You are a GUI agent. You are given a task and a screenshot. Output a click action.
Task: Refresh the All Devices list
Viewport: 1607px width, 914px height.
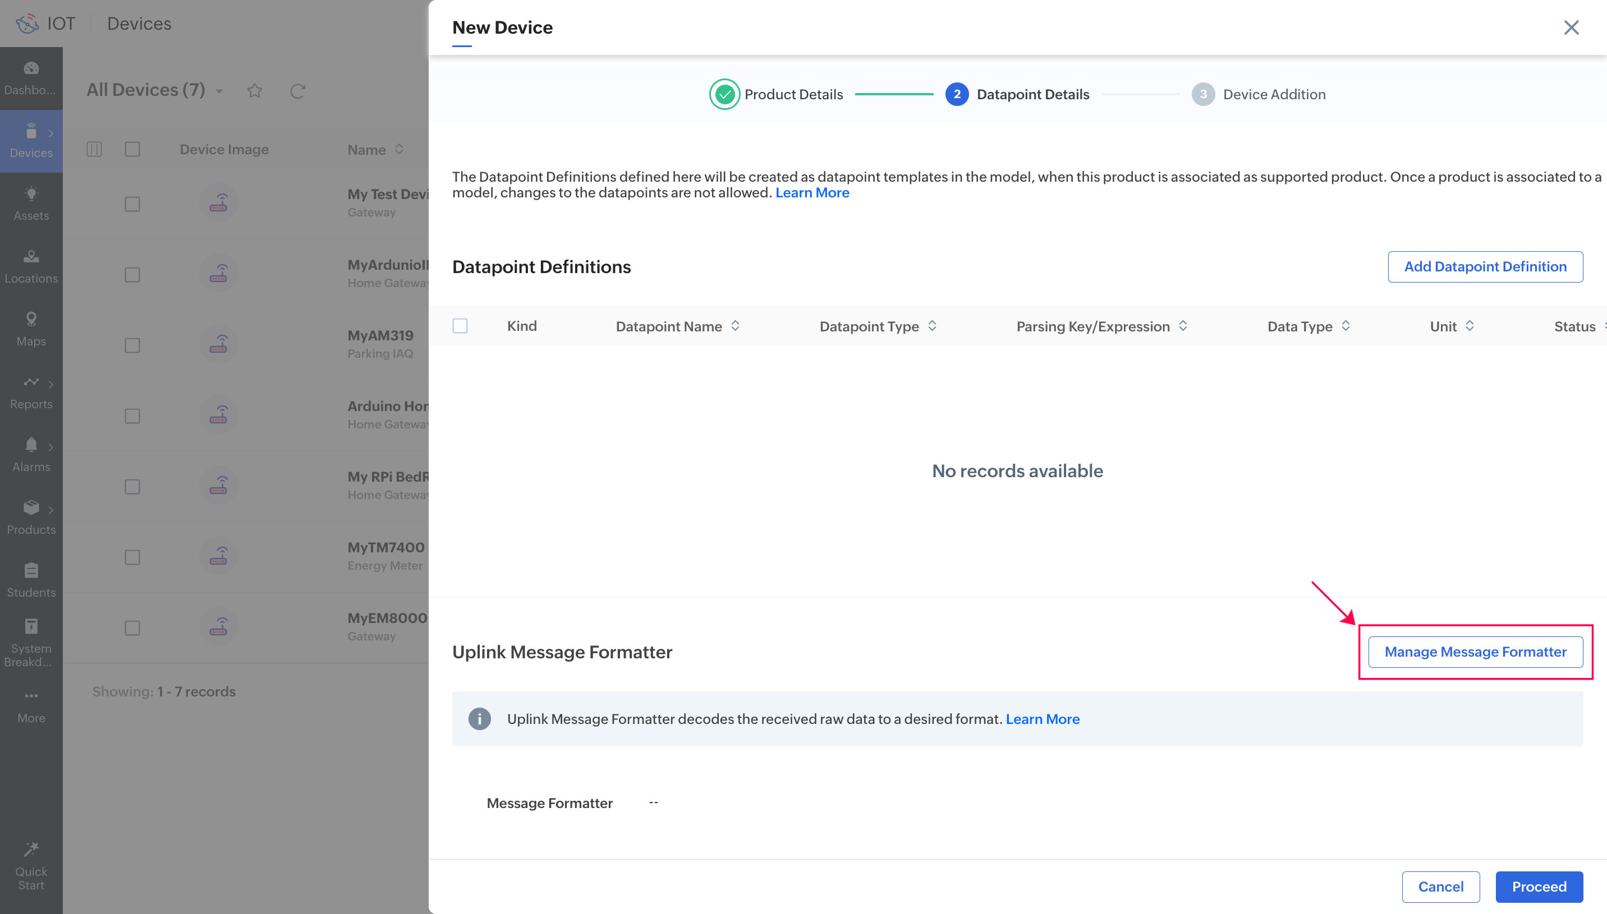(297, 91)
